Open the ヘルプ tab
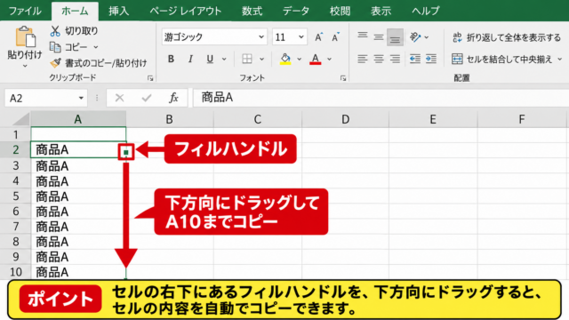This screenshot has width=569, height=320. coord(426,11)
